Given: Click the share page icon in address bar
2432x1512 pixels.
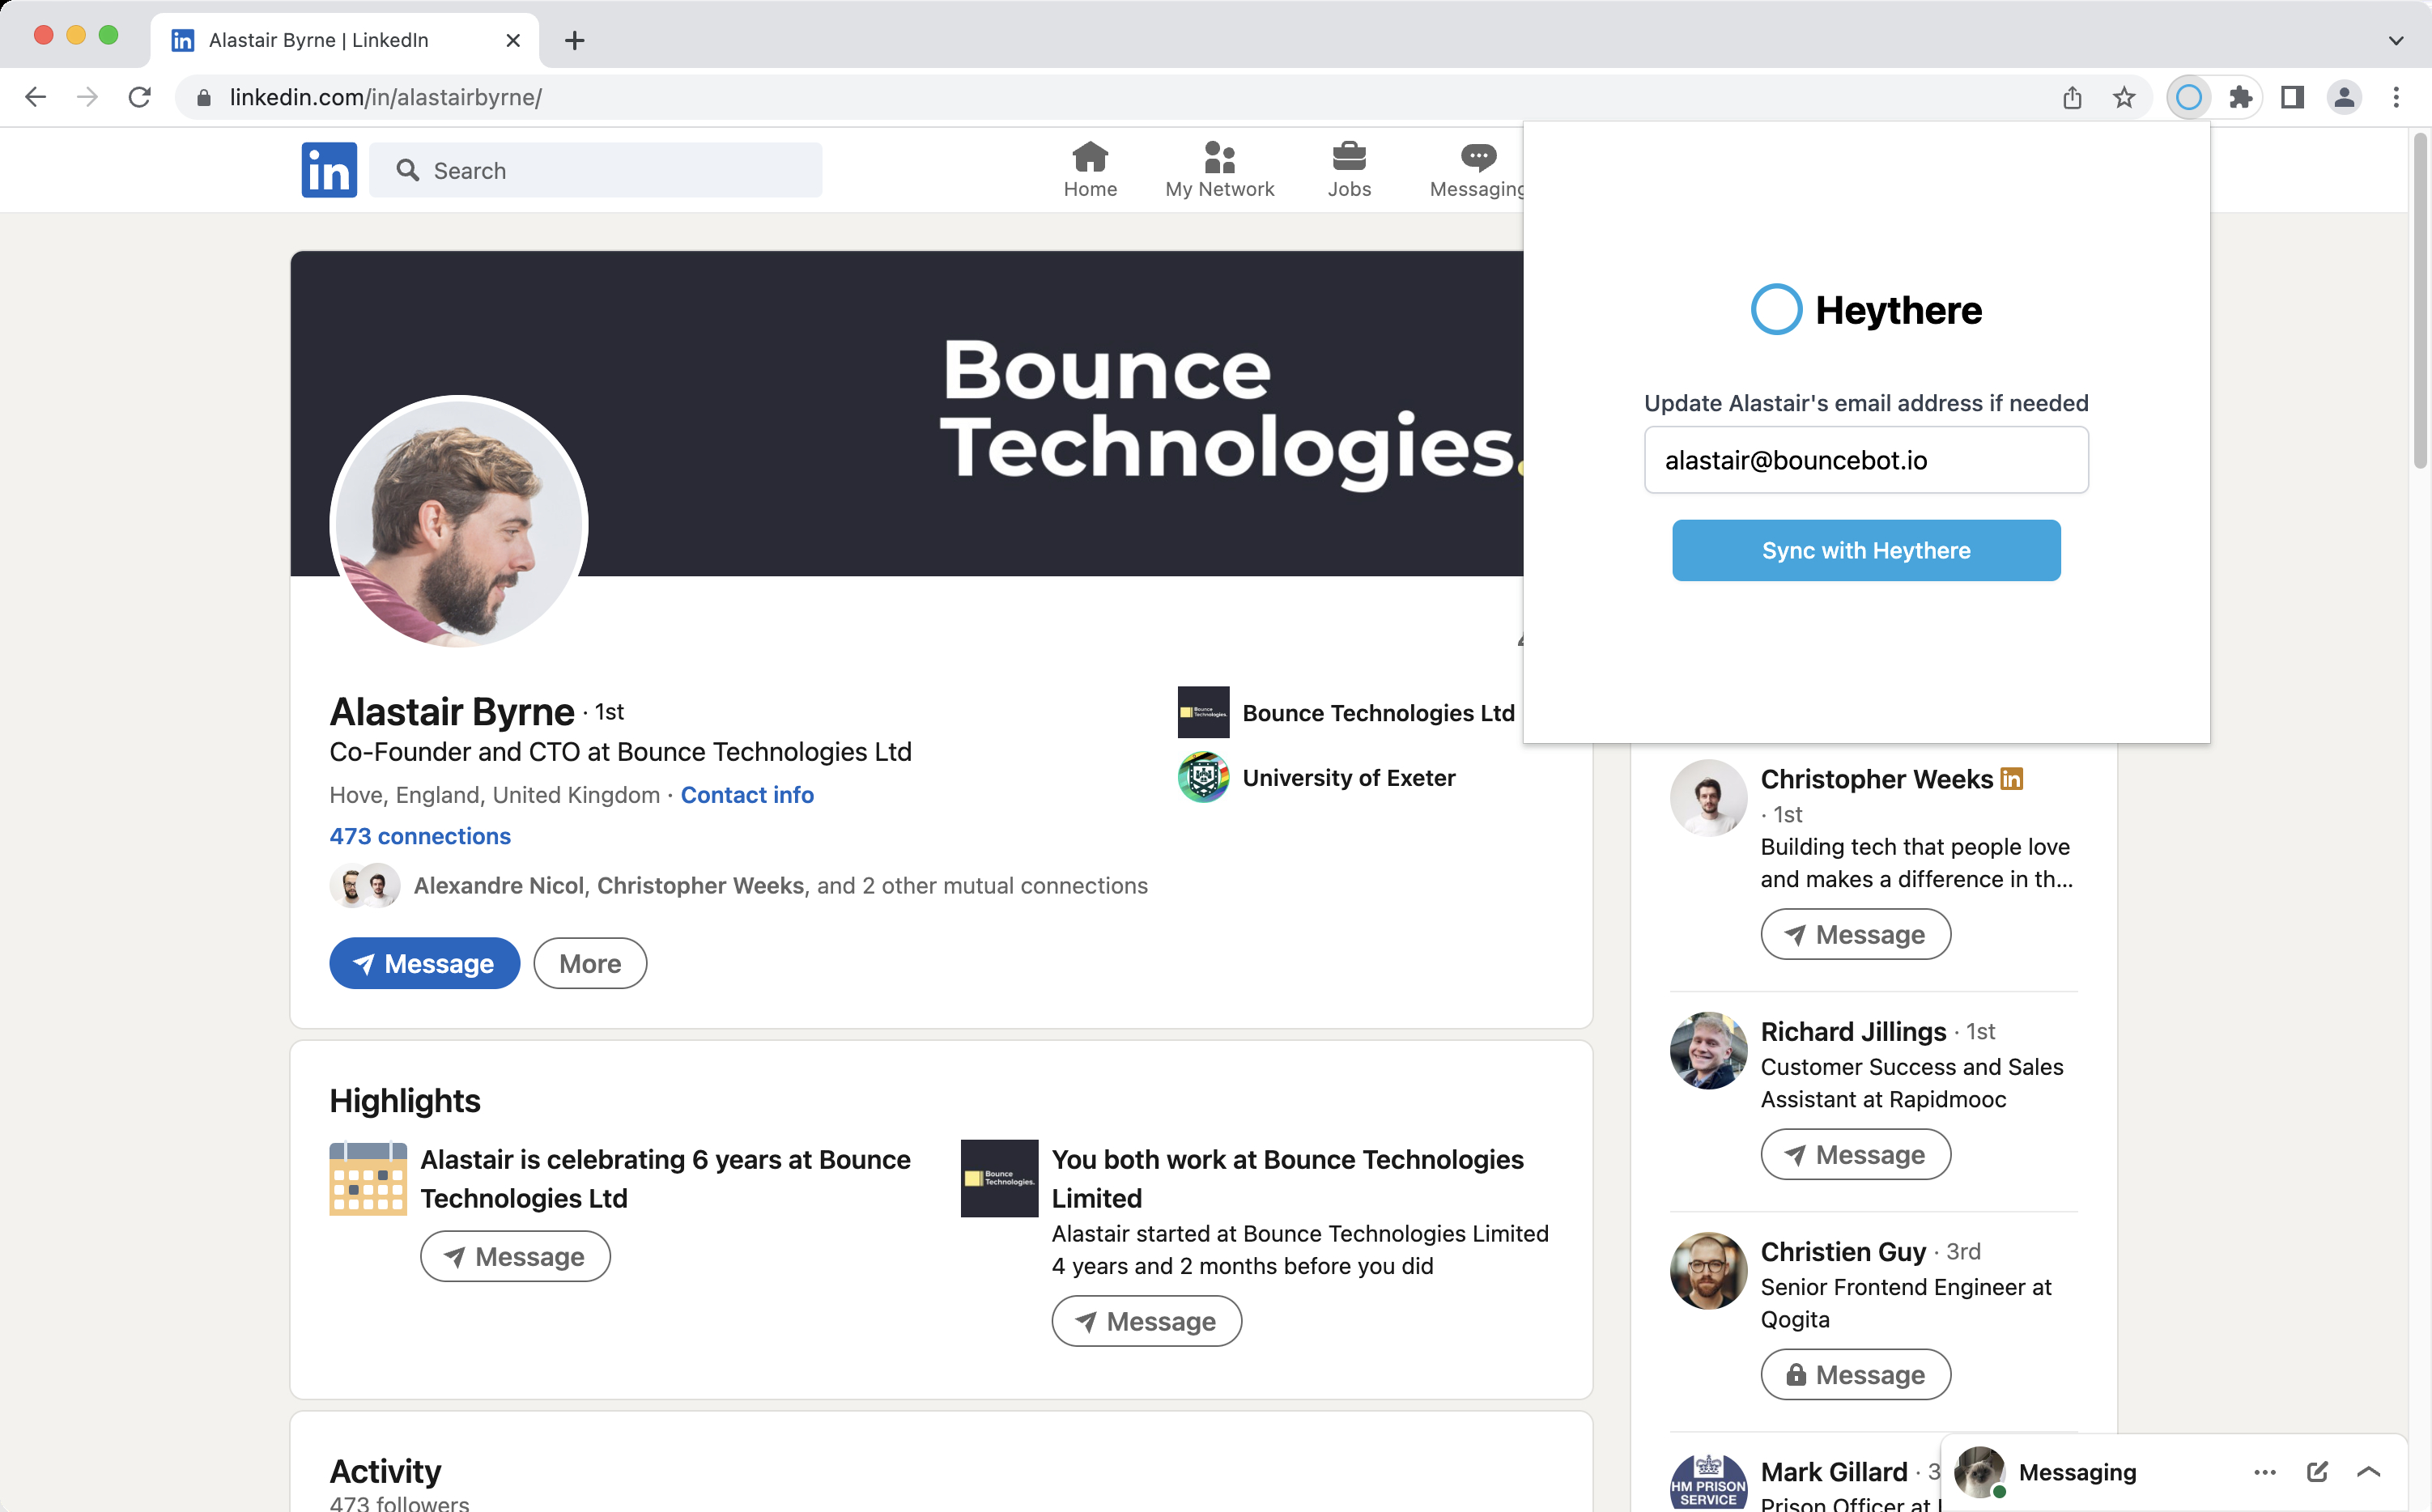Looking at the screenshot, I should point(2072,97).
